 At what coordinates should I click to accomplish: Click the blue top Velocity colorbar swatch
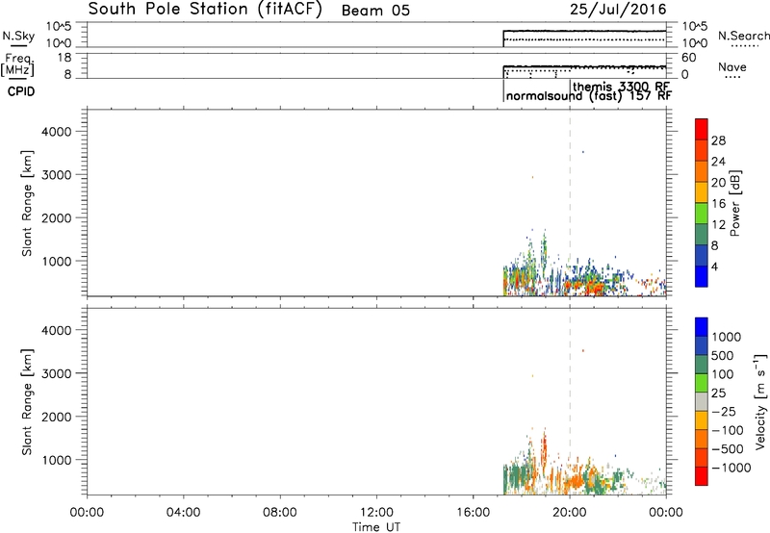702,327
